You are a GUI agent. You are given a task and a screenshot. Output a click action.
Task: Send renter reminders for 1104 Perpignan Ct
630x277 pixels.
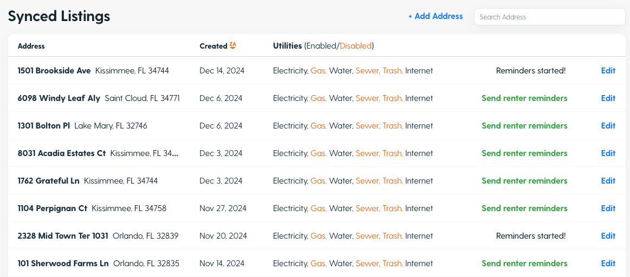coord(524,208)
